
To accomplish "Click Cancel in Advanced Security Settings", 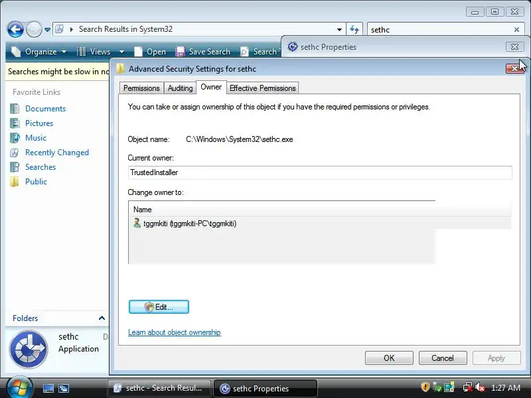I will click(443, 358).
